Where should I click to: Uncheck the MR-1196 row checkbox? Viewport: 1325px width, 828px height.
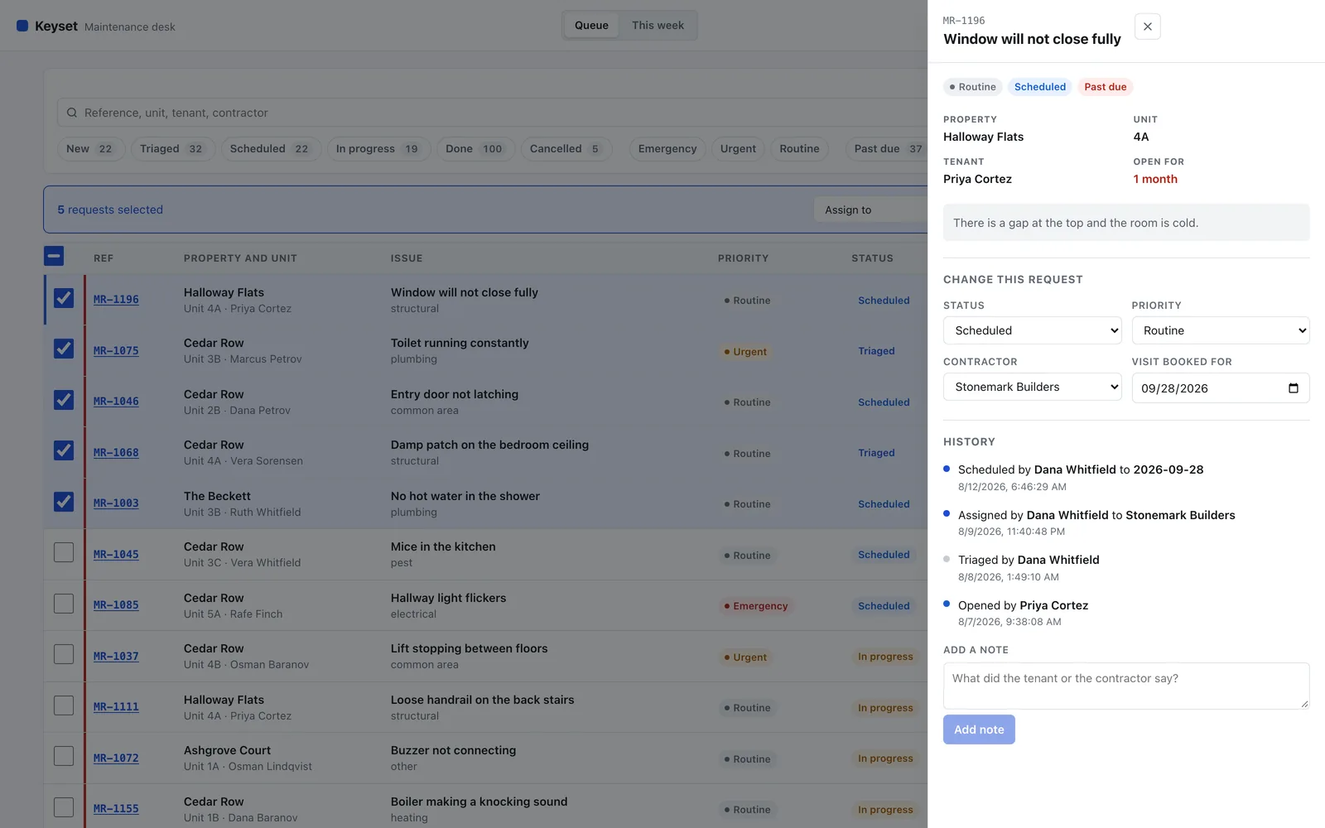click(64, 298)
